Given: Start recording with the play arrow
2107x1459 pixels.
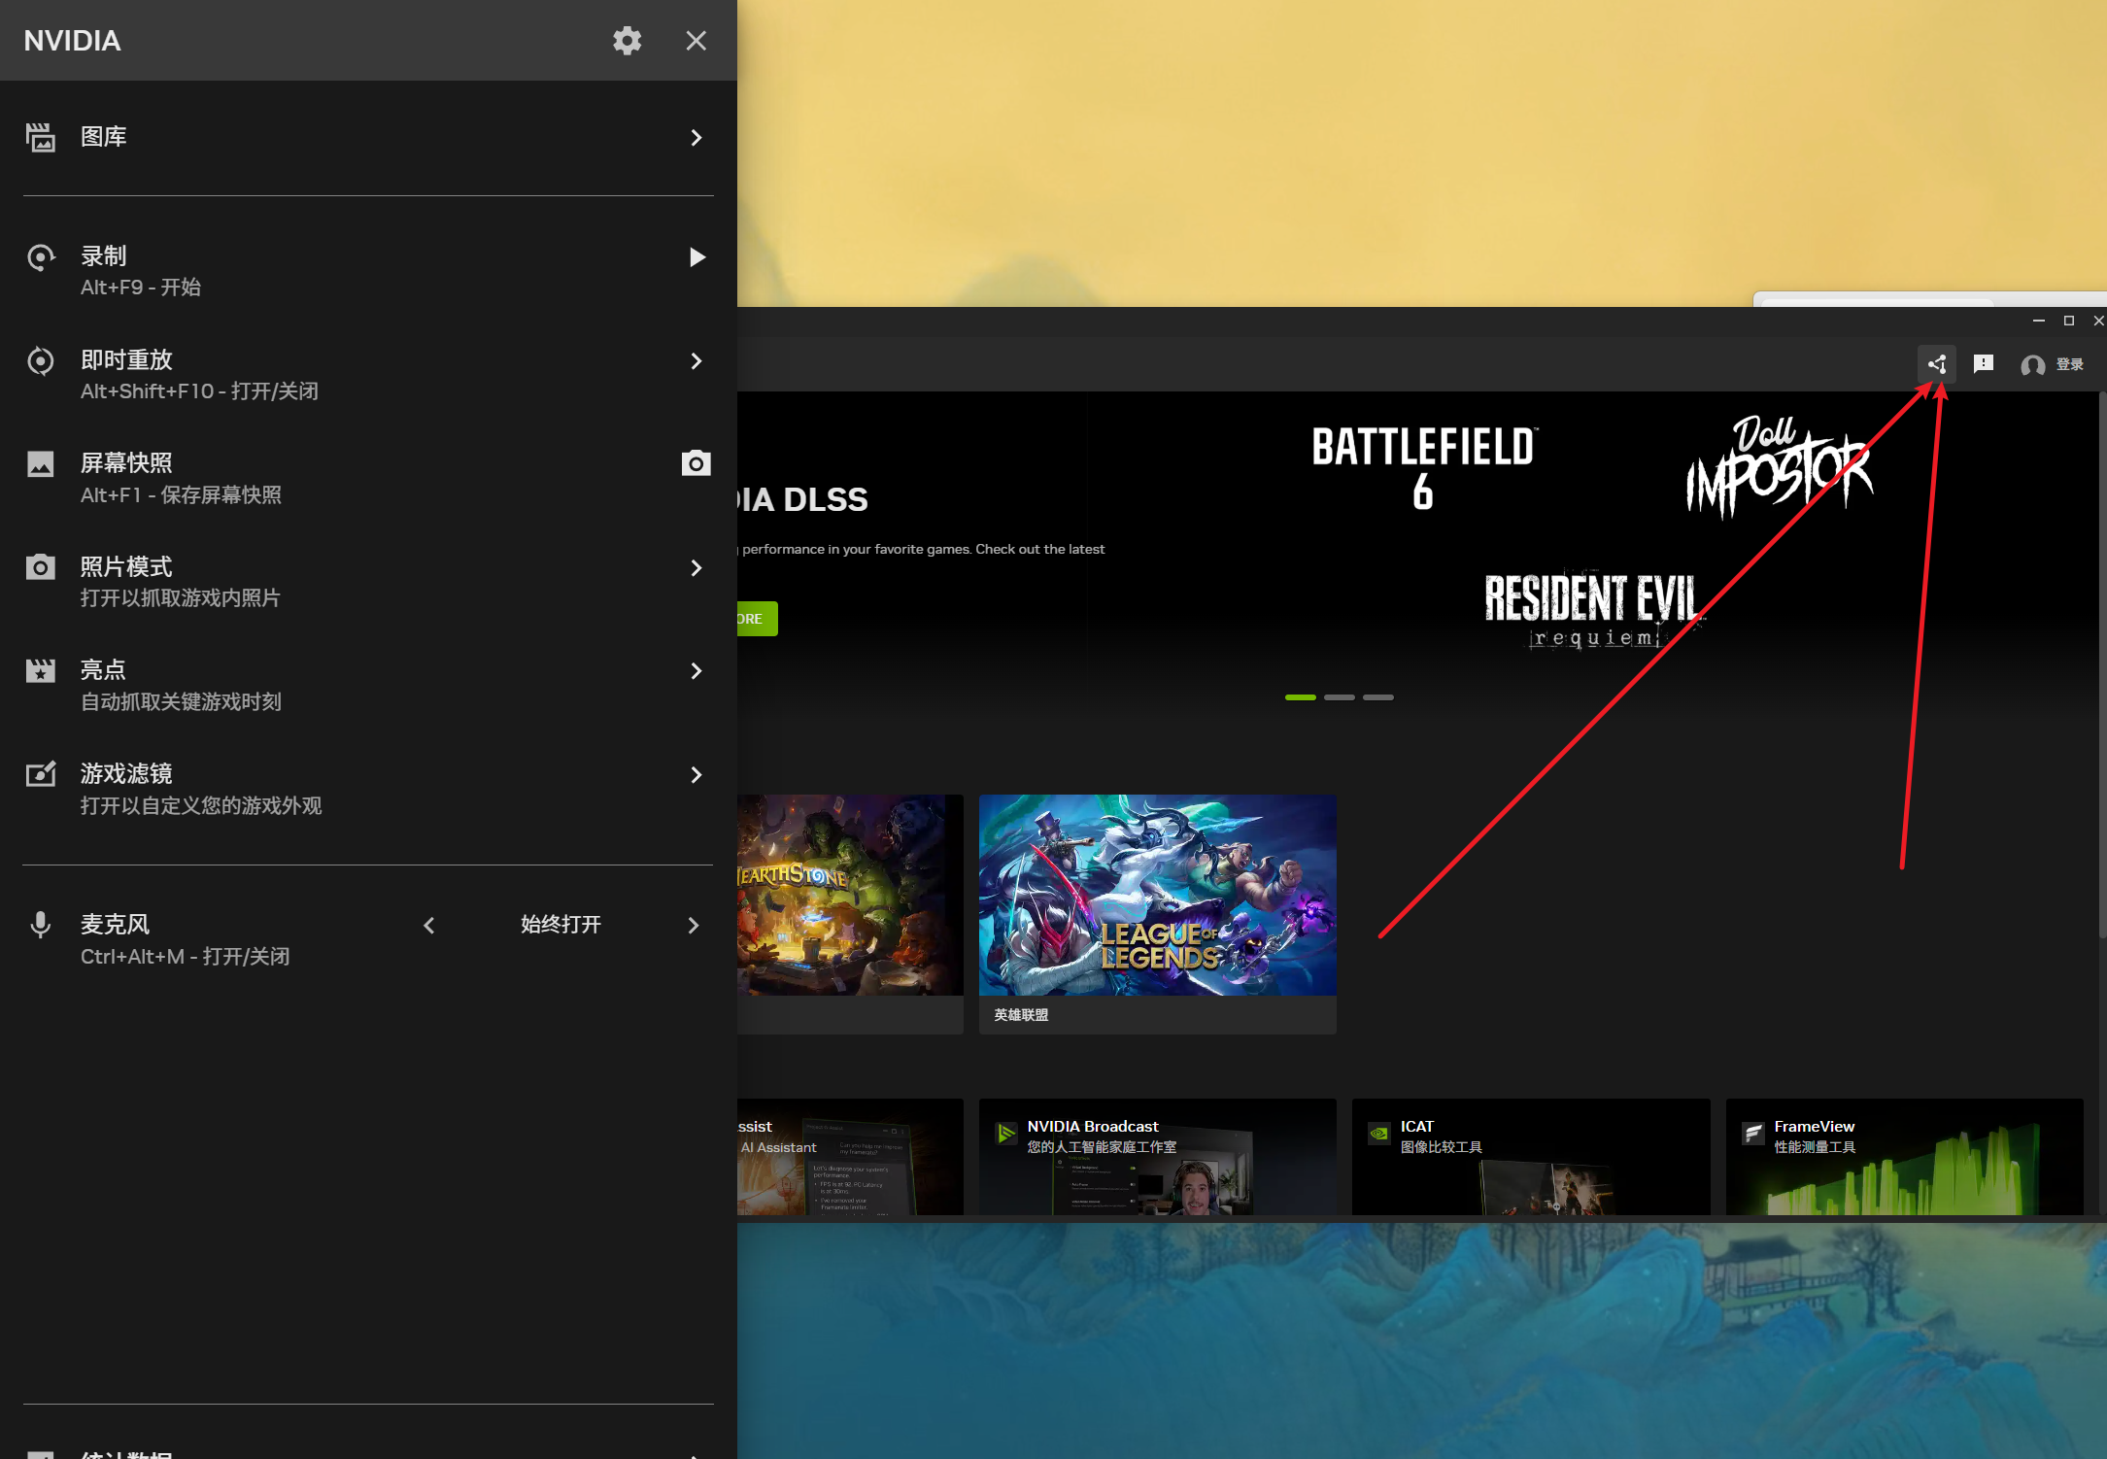Looking at the screenshot, I should (696, 257).
